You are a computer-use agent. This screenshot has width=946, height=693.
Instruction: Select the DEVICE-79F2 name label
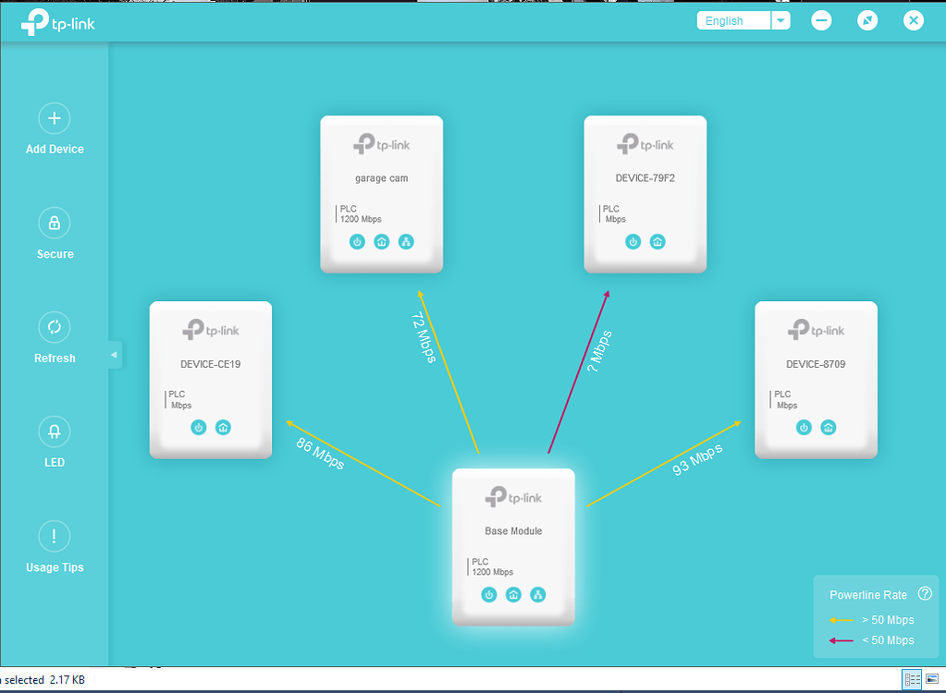point(645,178)
